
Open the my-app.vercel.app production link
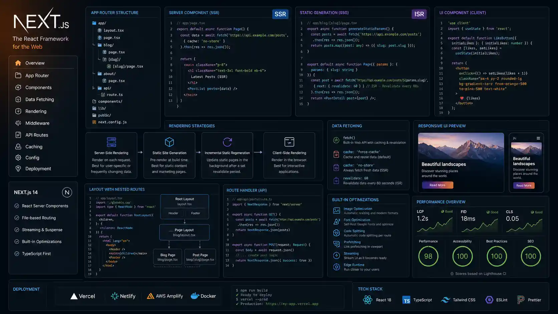292,304
